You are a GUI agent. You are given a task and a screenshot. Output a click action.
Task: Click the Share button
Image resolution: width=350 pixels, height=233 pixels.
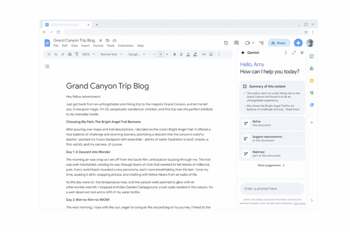click(x=279, y=43)
